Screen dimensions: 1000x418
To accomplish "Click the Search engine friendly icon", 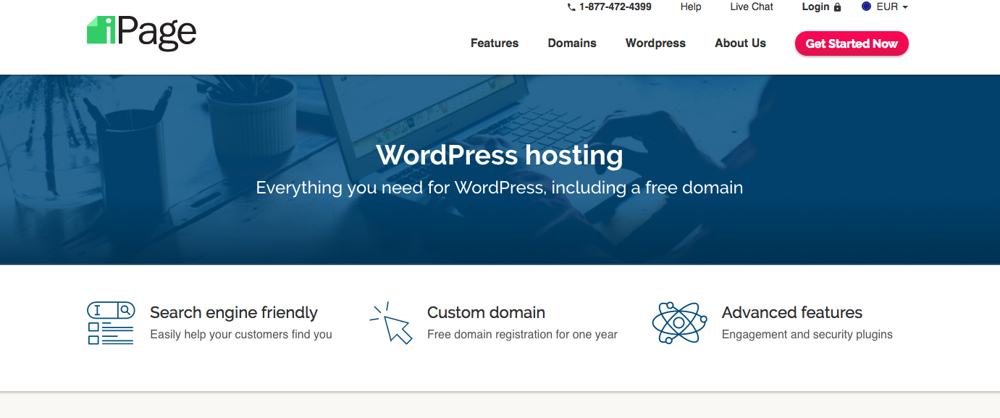I will [111, 323].
